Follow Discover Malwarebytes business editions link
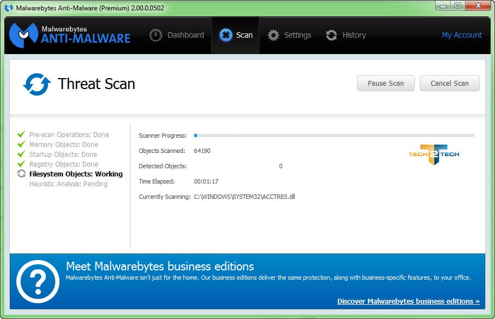The width and height of the screenshot is (495, 319). [x=409, y=302]
